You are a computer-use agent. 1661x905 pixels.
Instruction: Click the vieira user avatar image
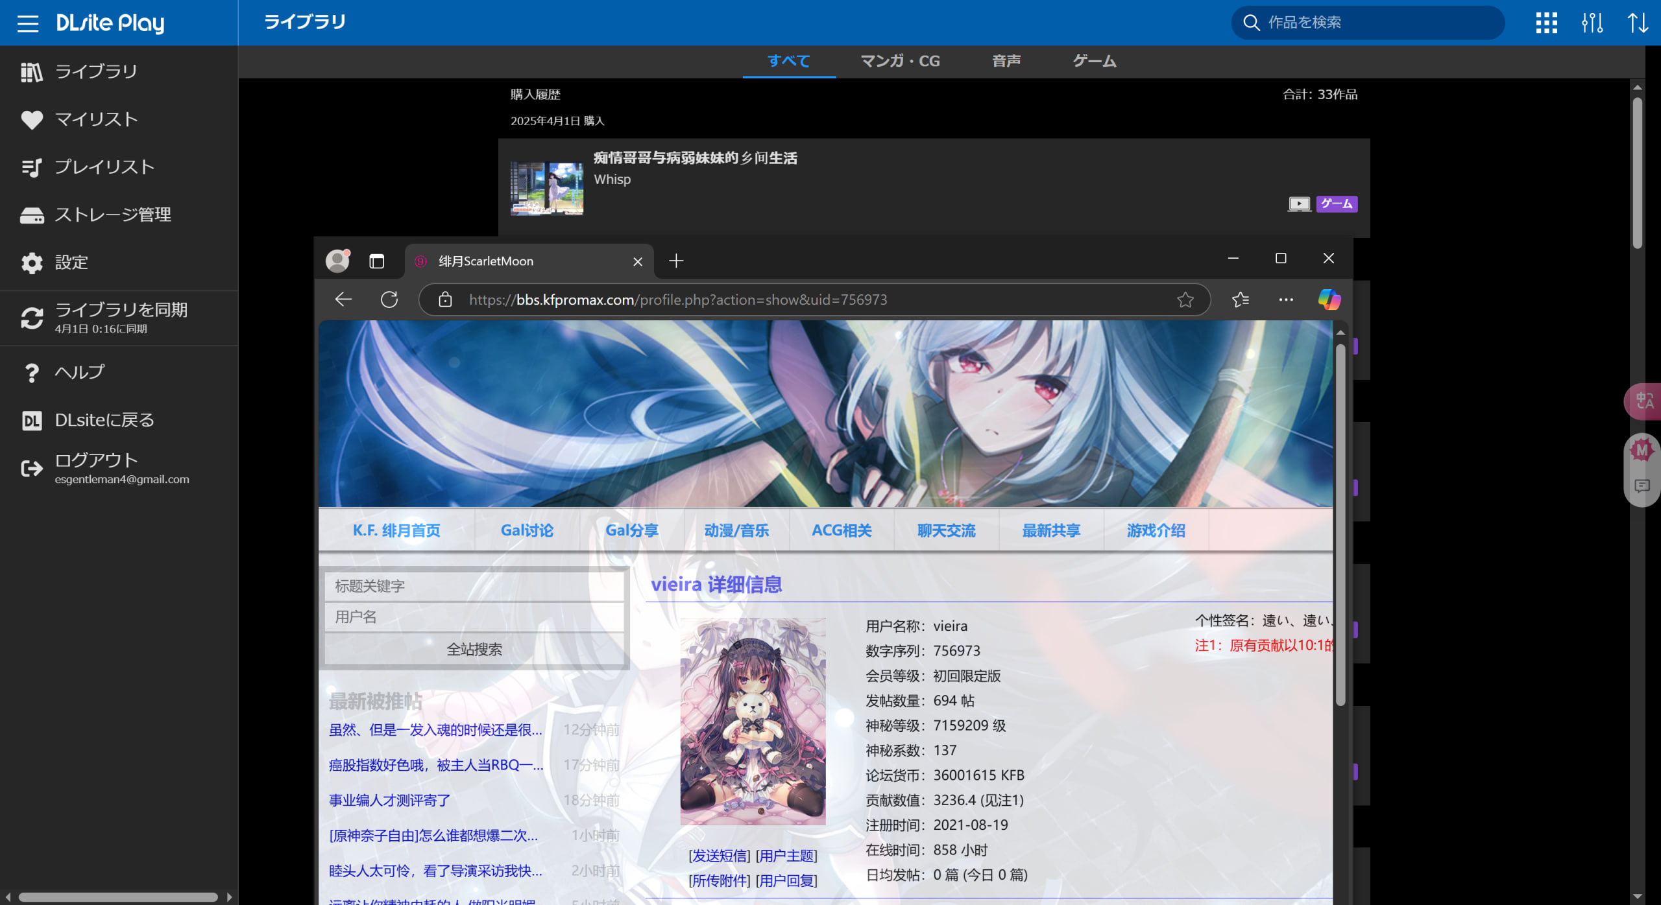click(x=753, y=721)
